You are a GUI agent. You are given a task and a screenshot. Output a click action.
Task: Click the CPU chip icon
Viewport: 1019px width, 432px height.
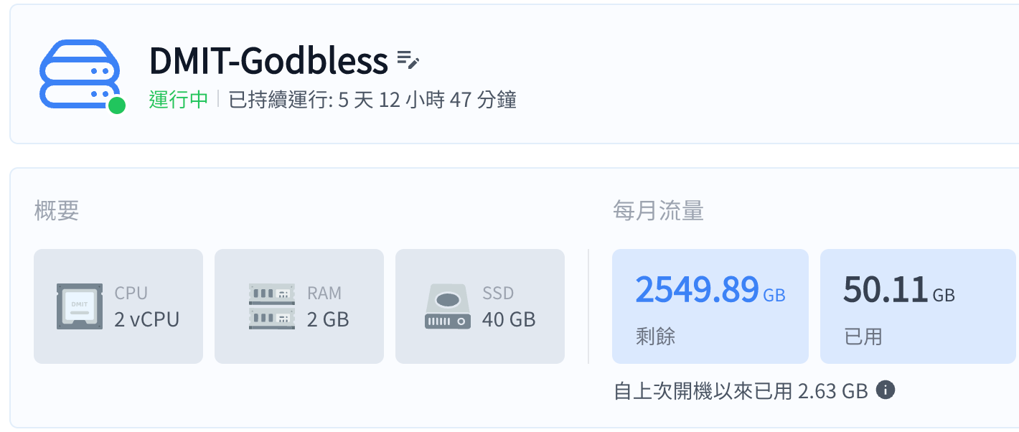[x=80, y=306]
